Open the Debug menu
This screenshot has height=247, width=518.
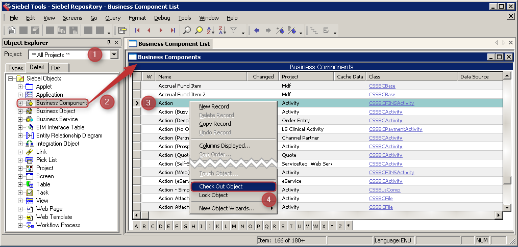(162, 18)
